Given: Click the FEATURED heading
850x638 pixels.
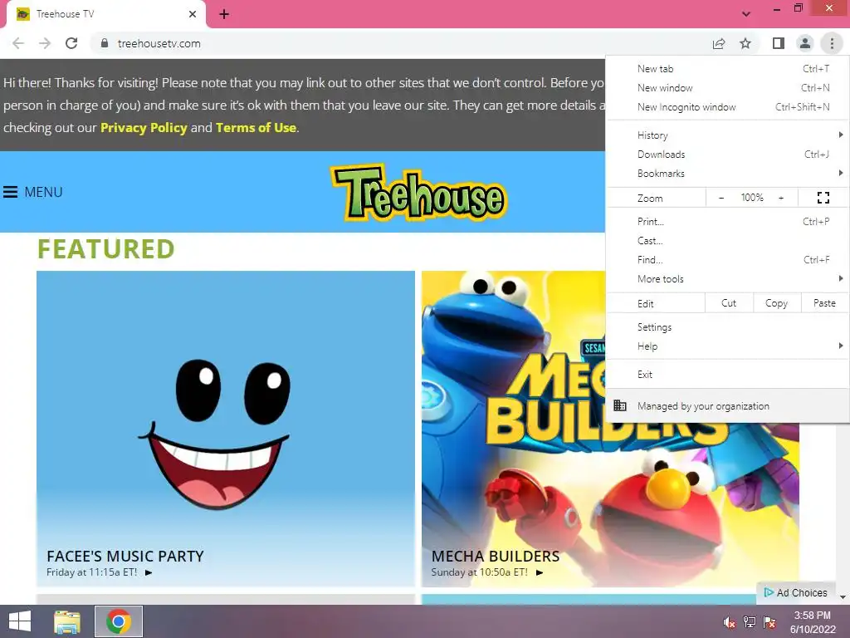Looking at the screenshot, I should [x=106, y=249].
